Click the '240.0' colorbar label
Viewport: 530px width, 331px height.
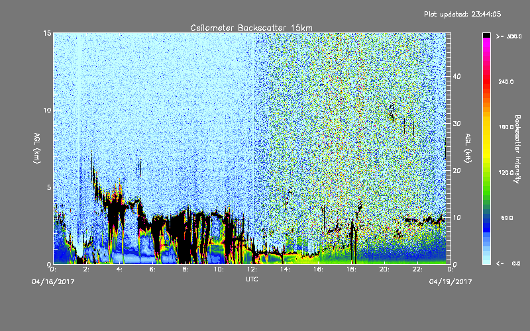click(x=506, y=82)
